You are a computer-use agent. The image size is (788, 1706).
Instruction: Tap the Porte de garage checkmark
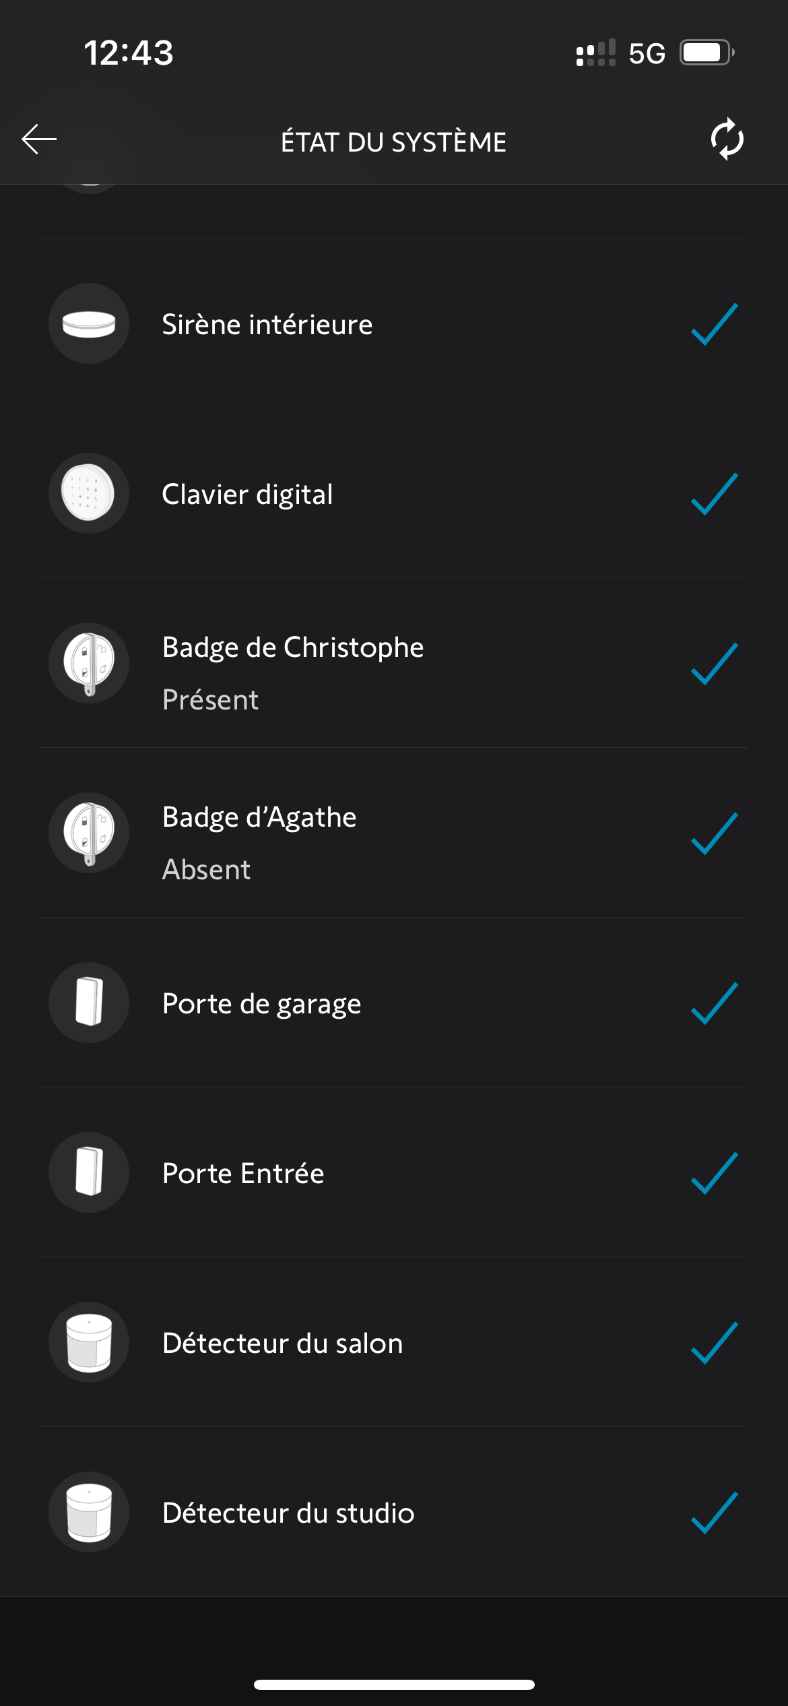(714, 1003)
